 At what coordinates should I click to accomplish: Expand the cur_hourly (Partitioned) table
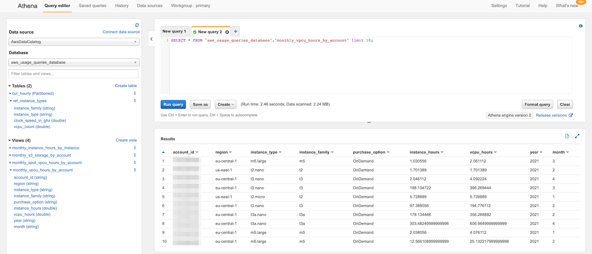[10, 94]
